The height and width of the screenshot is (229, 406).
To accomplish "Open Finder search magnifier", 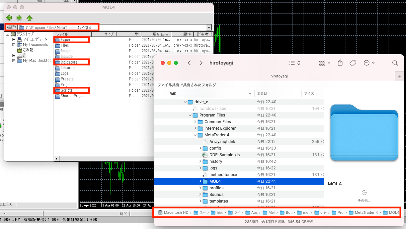I will (x=395, y=63).
